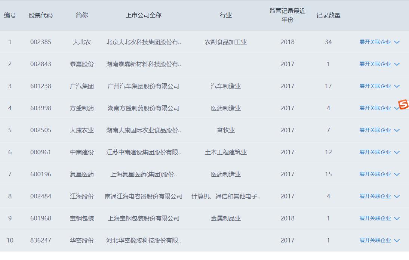This screenshot has height=260, width=409.
Task: Click the 股票代码 column header
Action: [41, 15]
